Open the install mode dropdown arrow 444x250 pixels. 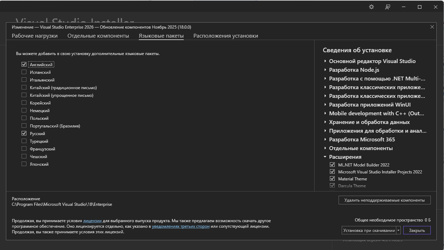tap(398, 230)
